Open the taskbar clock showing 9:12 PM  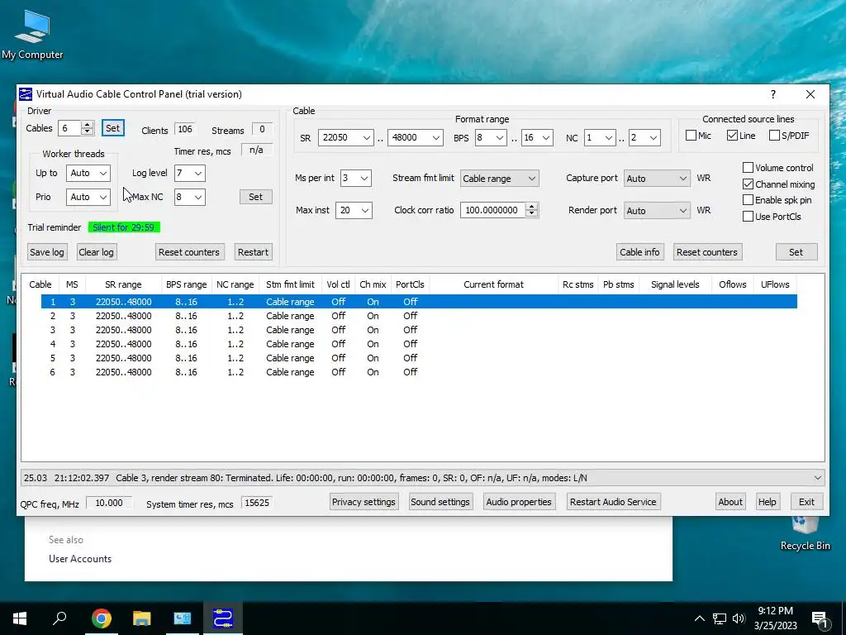(x=775, y=618)
